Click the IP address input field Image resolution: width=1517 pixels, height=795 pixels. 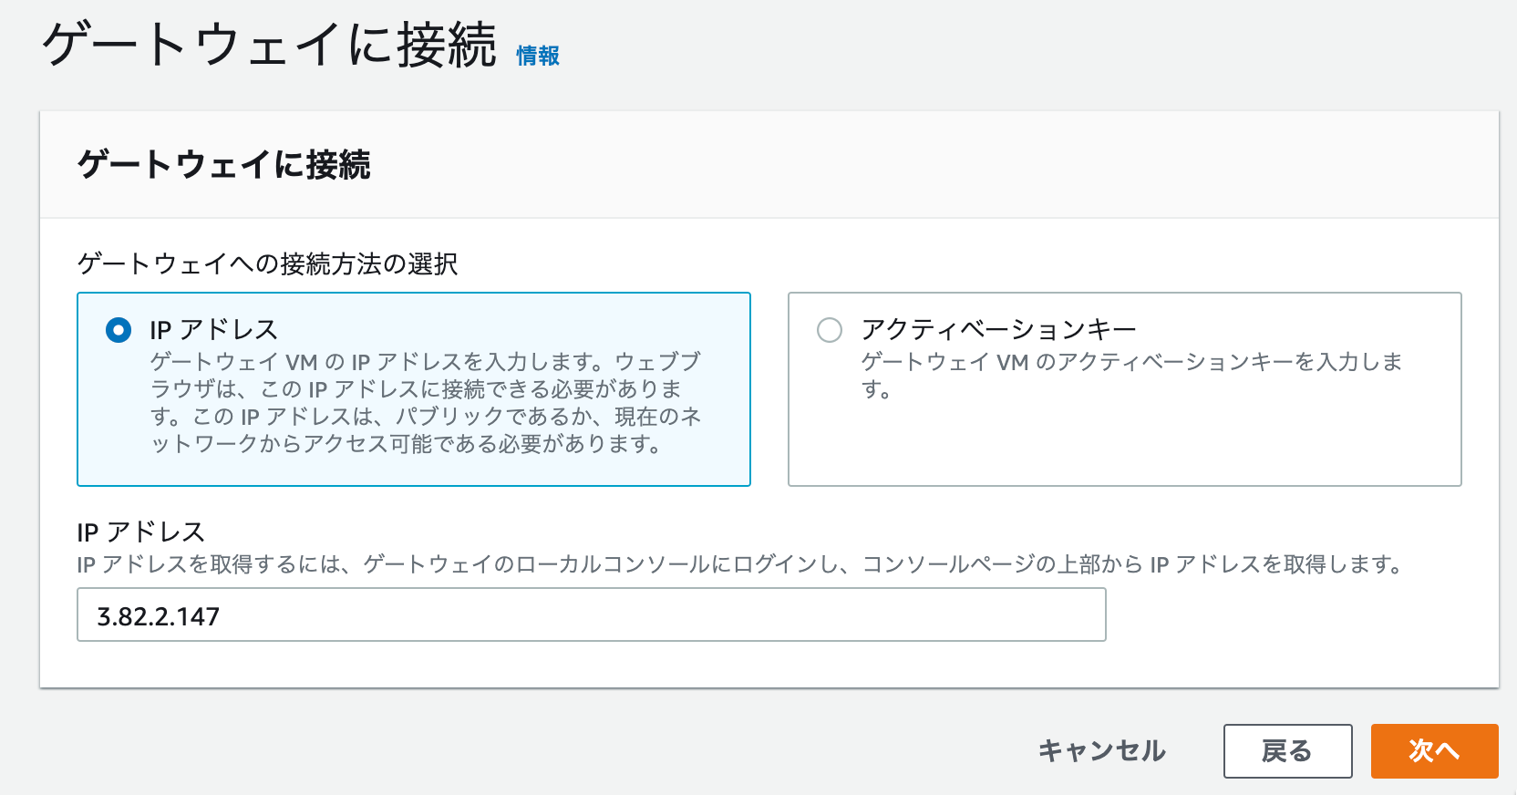(591, 614)
